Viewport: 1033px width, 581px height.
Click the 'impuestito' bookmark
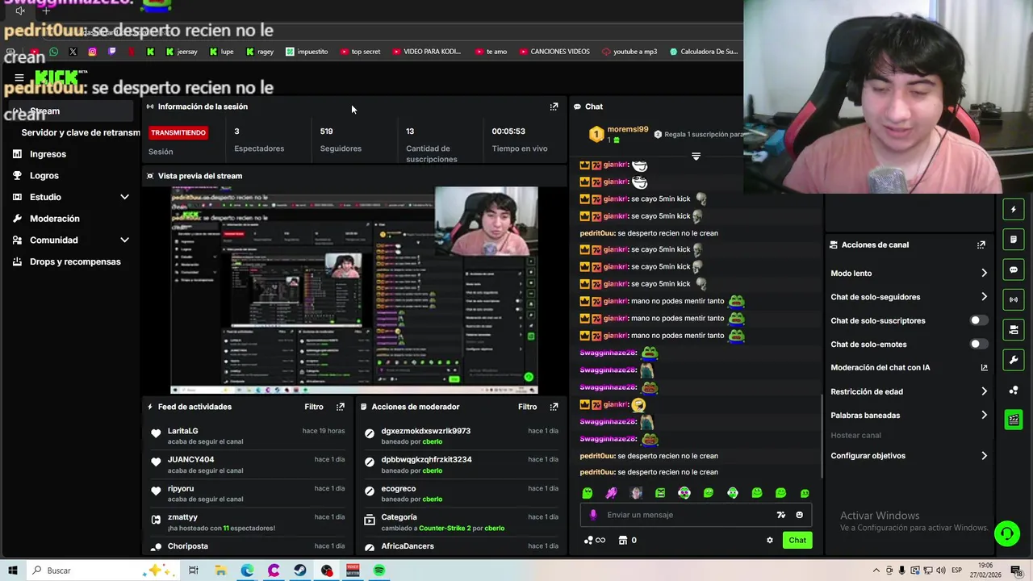tap(307, 52)
